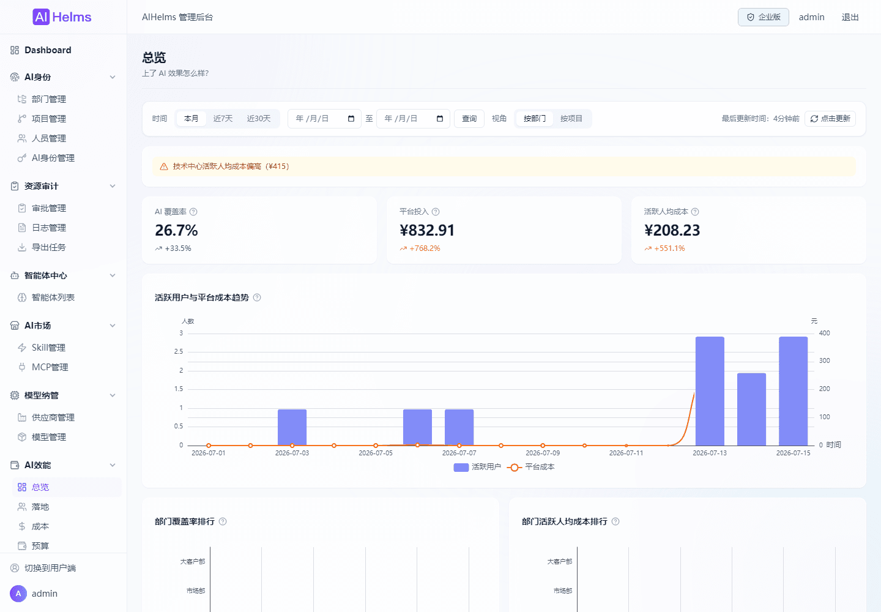Click the admin avatar at sidebar bottom

click(18, 594)
